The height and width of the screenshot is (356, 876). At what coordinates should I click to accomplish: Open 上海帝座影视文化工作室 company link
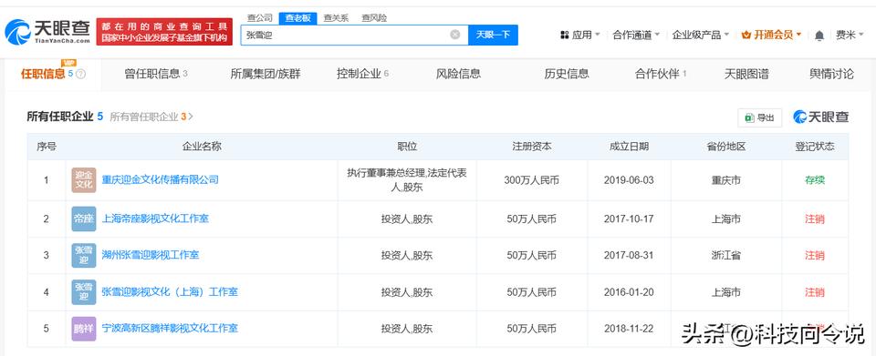tap(155, 219)
